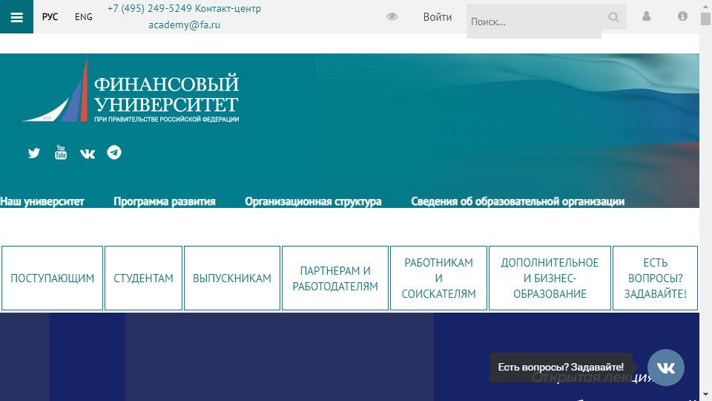Focus the Поиск search input field
Image resolution: width=712 pixels, height=401 pixels.
pos(534,22)
